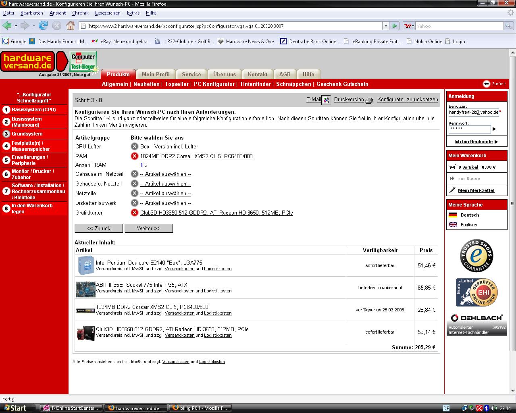This screenshot has height=413, width=516.
Task: Open the Deutsche Bank Online bookmark
Action: pos(310,41)
